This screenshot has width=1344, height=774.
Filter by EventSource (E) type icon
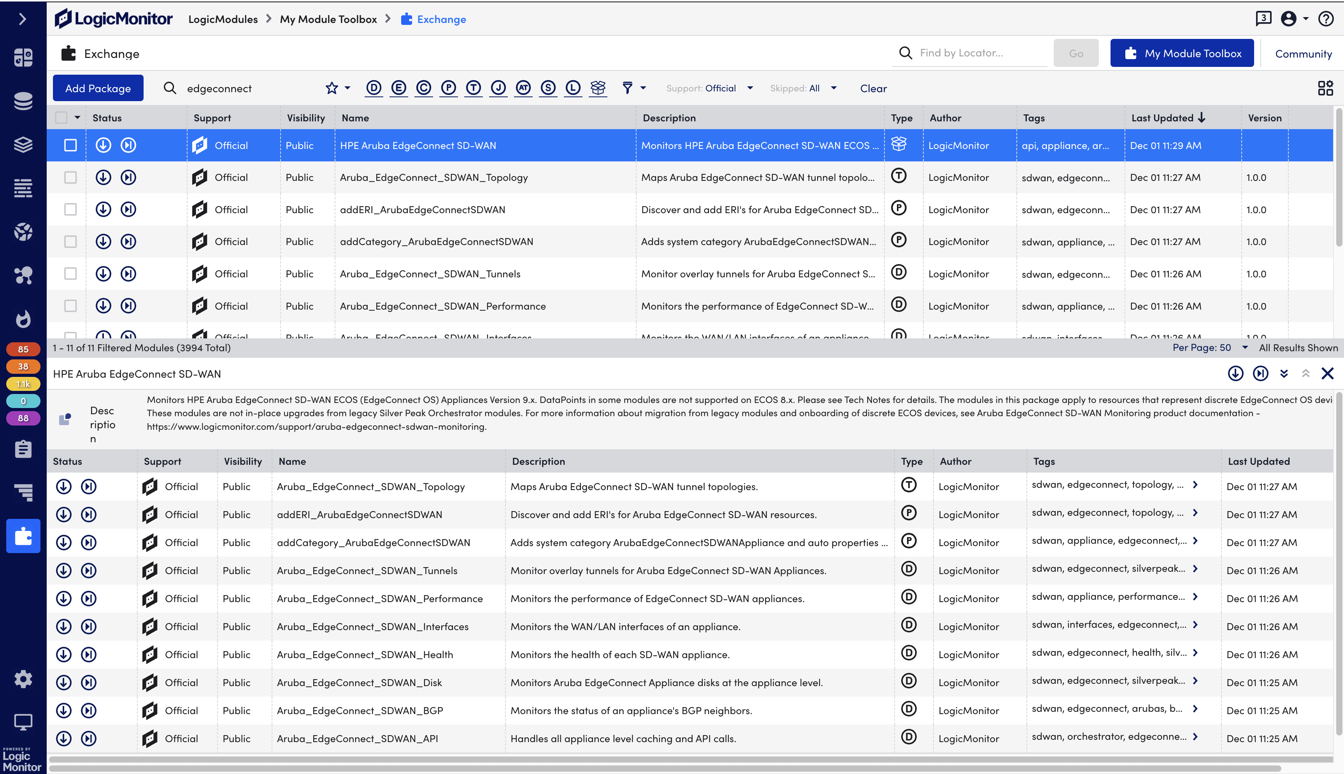(x=399, y=88)
